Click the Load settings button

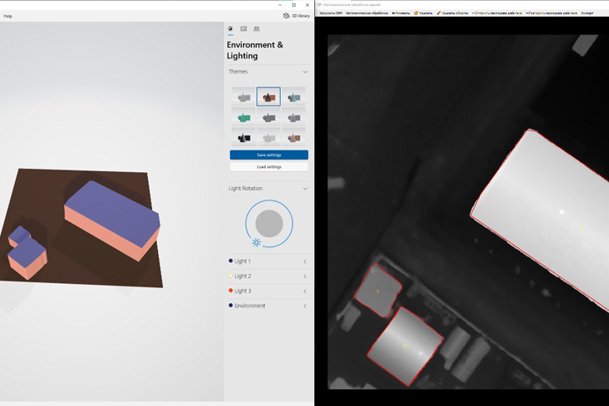tap(269, 167)
